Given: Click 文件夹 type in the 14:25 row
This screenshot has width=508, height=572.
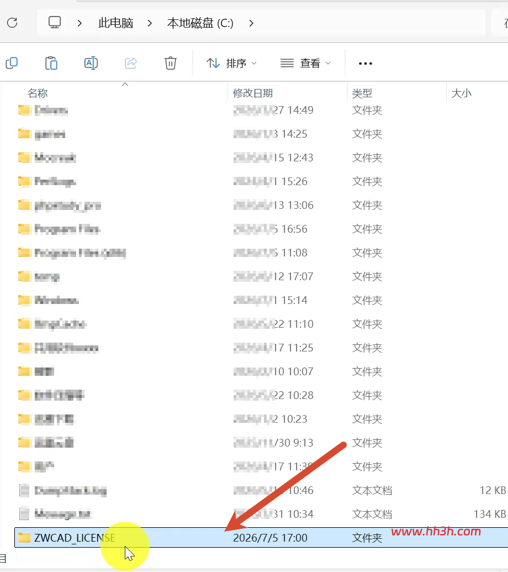Looking at the screenshot, I should pyautogui.click(x=367, y=134).
